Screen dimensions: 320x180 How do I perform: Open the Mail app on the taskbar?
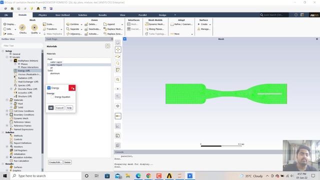point(118,175)
